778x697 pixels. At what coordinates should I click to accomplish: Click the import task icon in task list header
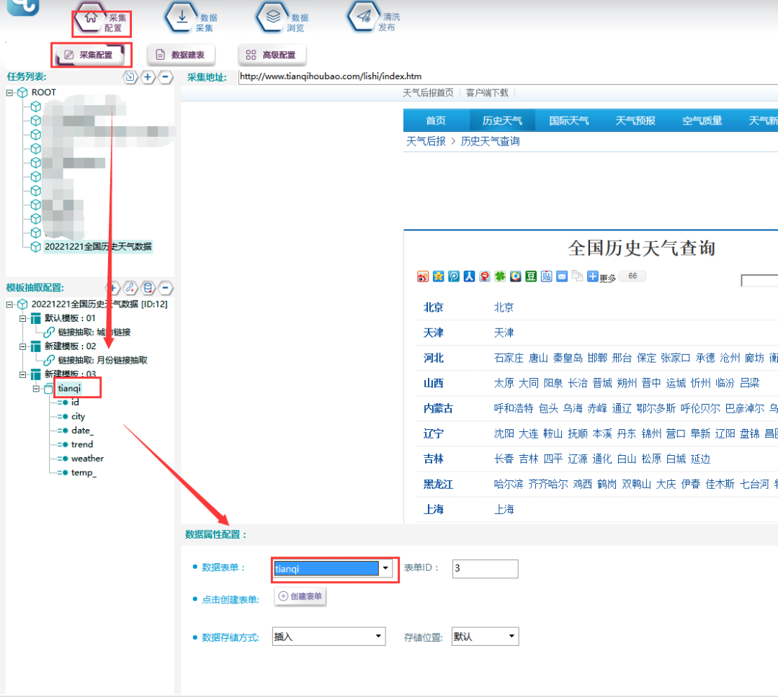pyautogui.click(x=130, y=77)
